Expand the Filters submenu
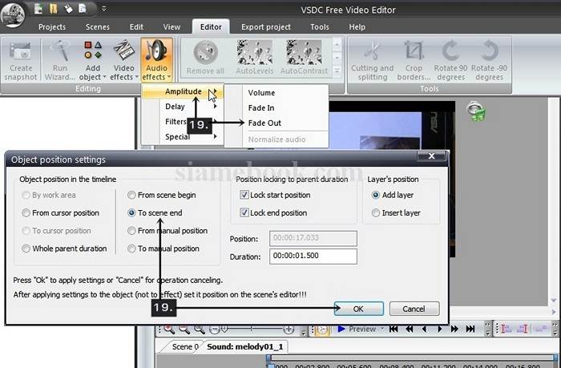This screenshot has height=368, width=561. pos(184,122)
